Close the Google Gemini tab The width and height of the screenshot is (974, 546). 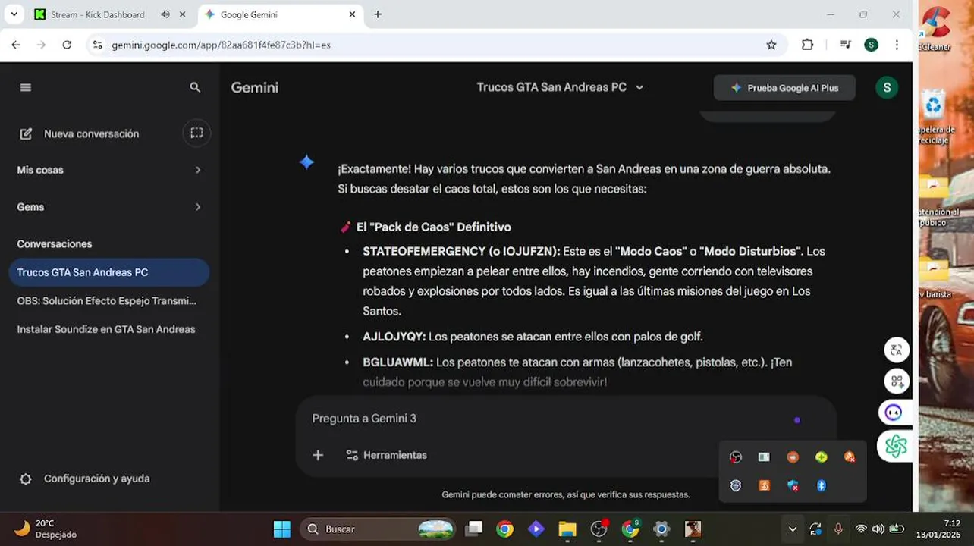352,14
